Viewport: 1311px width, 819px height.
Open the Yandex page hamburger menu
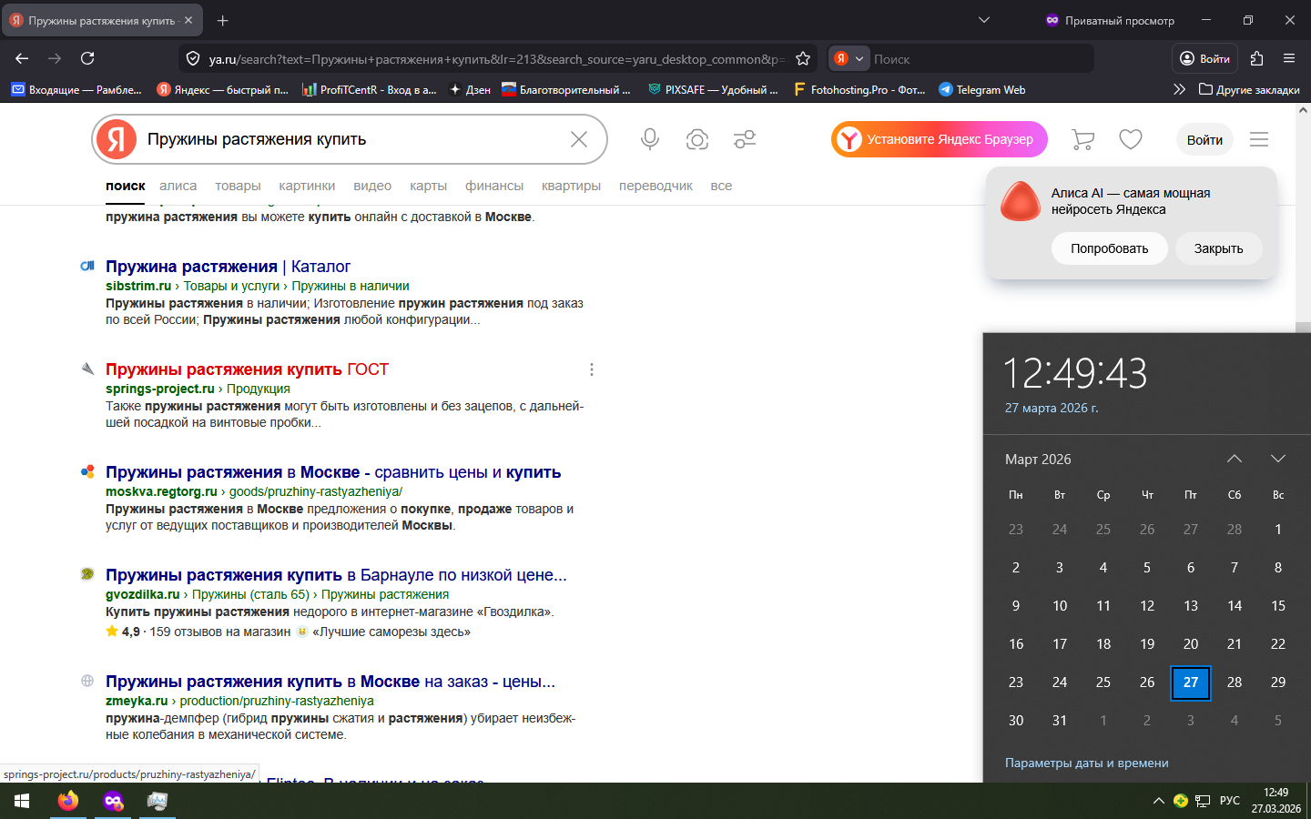click(1259, 139)
